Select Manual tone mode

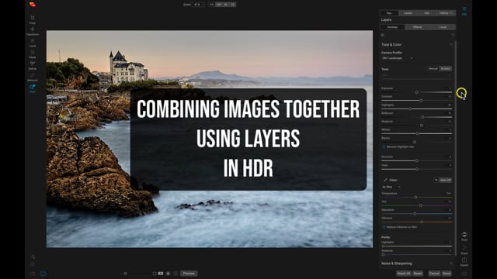pyautogui.click(x=433, y=69)
